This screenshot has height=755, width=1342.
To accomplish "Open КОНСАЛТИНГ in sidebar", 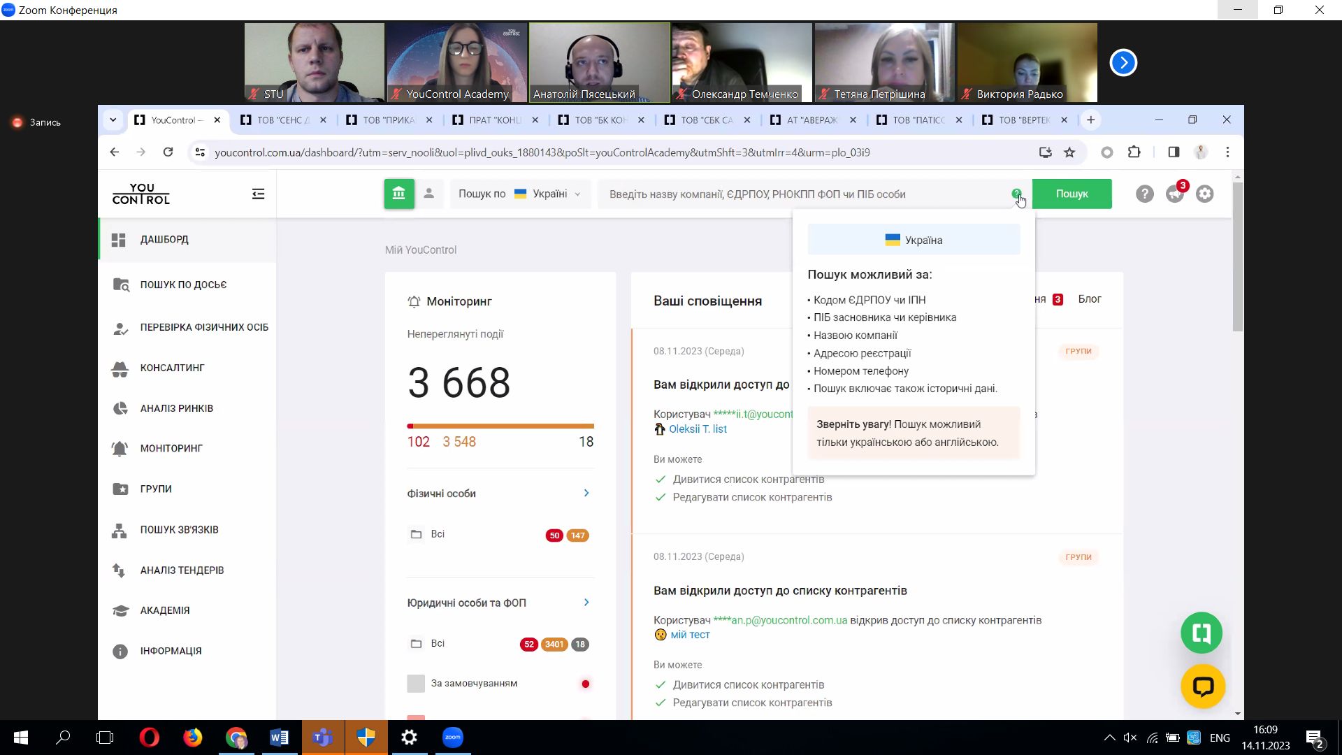I will [x=187, y=368].
